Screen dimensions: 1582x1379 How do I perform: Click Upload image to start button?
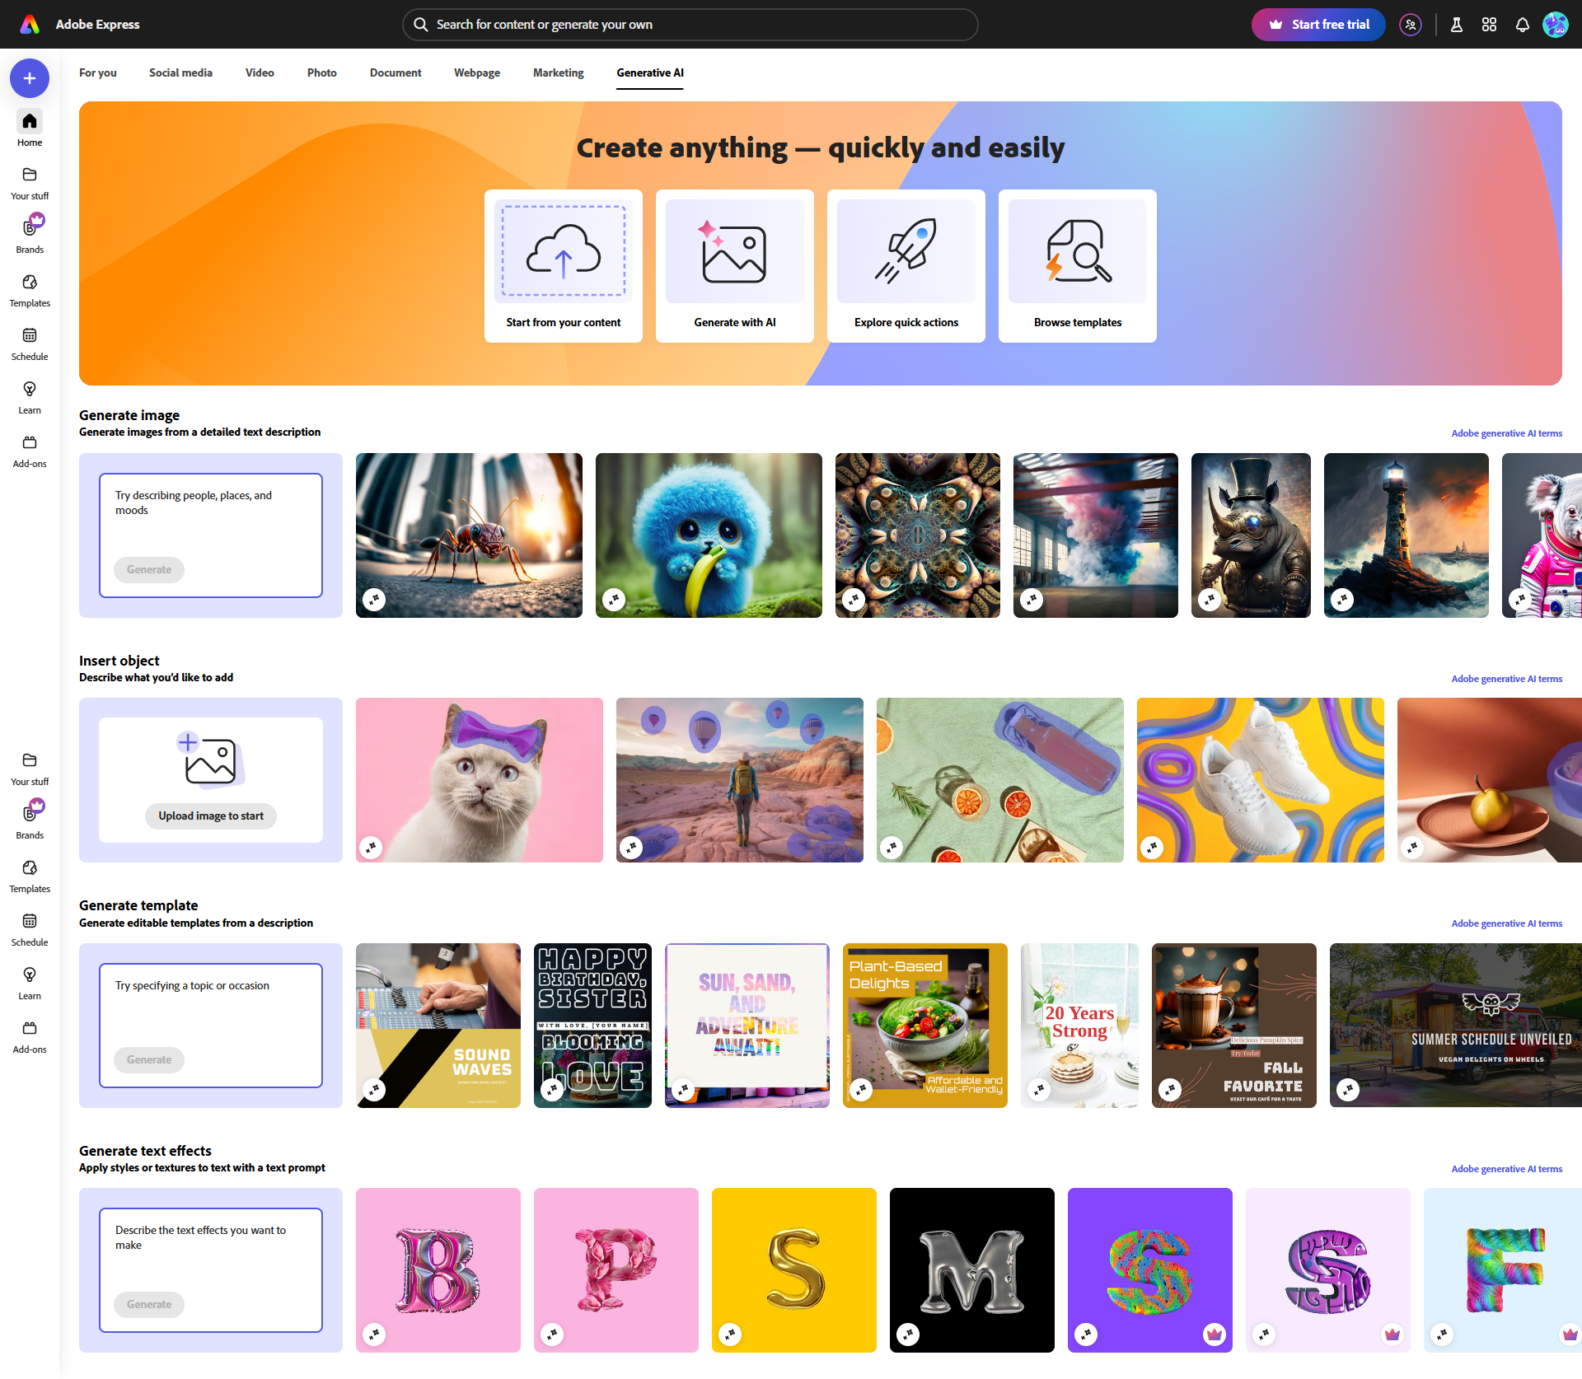(x=211, y=816)
